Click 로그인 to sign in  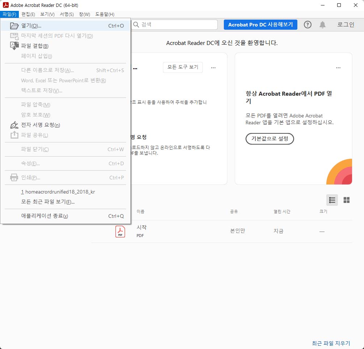(x=346, y=25)
